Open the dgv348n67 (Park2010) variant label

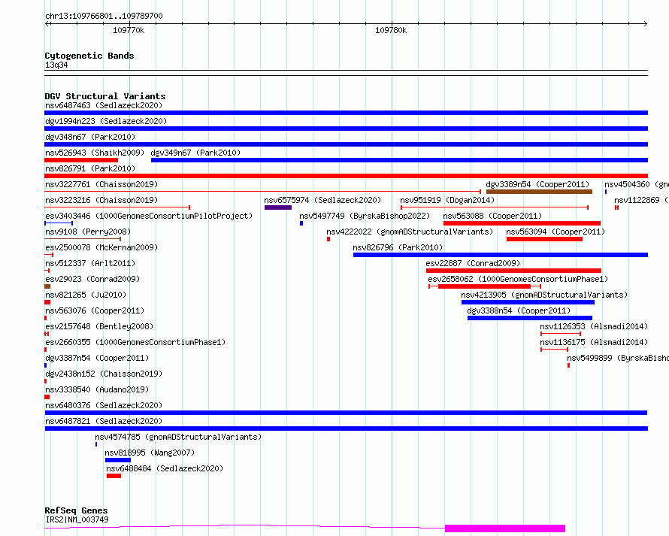(90, 137)
